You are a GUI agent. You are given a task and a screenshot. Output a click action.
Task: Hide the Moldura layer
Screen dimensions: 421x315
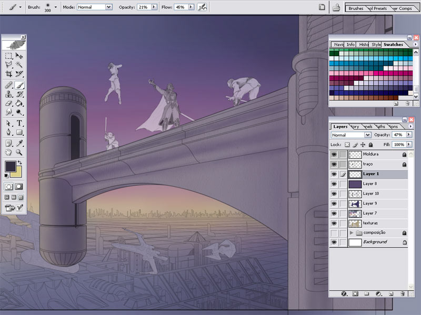334,154
